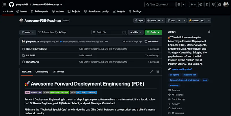
Task: Go to GitHub home via Octocat logo
Action: click(12, 4)
